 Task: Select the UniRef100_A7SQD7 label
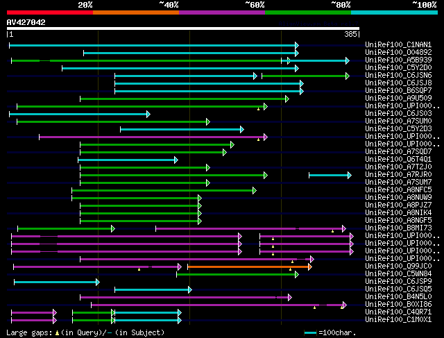point(398,152)
